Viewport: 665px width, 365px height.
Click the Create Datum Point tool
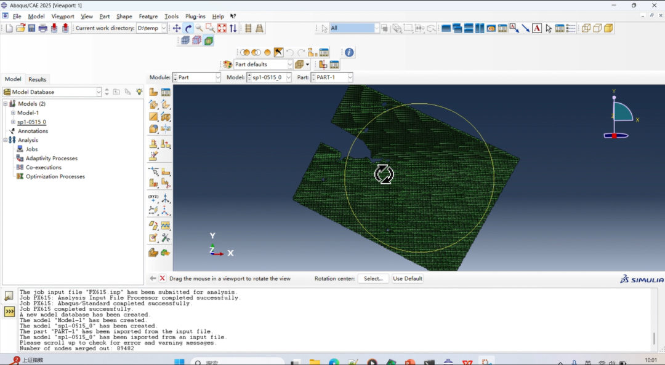click(x=153, y=198)
